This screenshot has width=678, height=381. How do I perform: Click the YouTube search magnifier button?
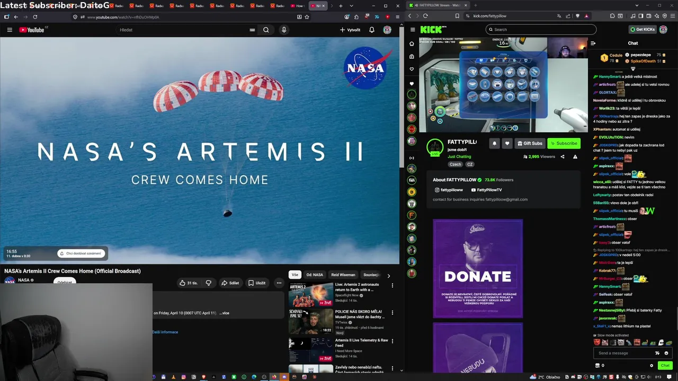click(266, 30)
